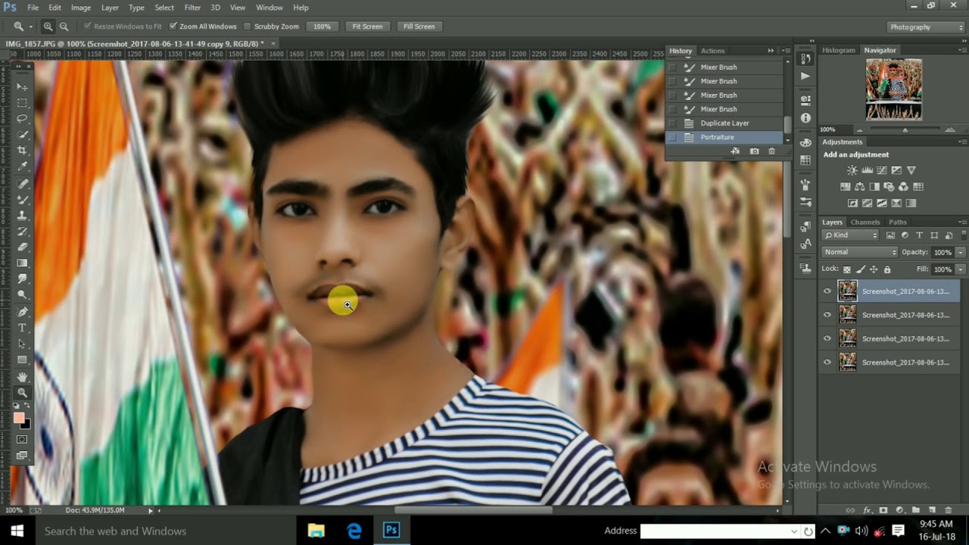Switch to the Channels tab
This screenshot has width=969, height=545.
pos(865,223)
